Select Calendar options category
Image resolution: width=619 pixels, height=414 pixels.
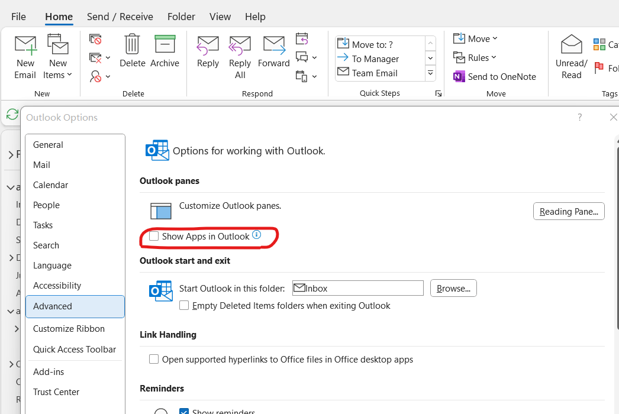75,185
